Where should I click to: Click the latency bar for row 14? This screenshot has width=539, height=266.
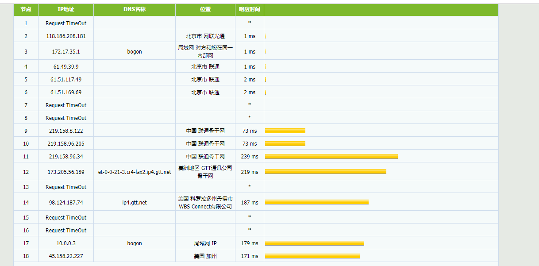[x=317, y=202]
